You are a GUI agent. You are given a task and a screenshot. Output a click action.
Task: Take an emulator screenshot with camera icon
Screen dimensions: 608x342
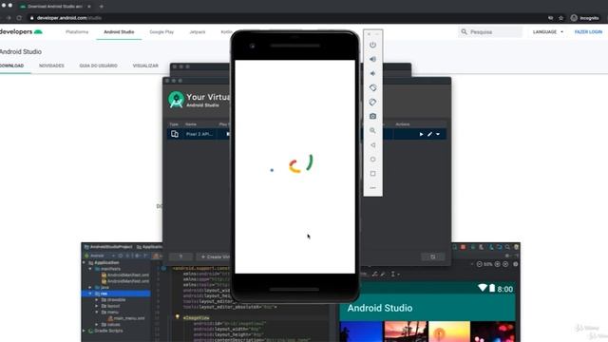click(372, 116)
